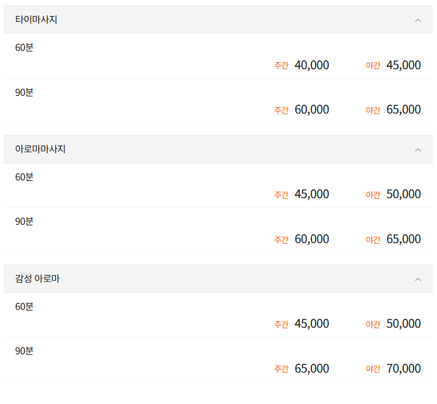
Task: Click the 90분 label under 감성 아로마
Action: pyautogui.click(x=24, y=351)
